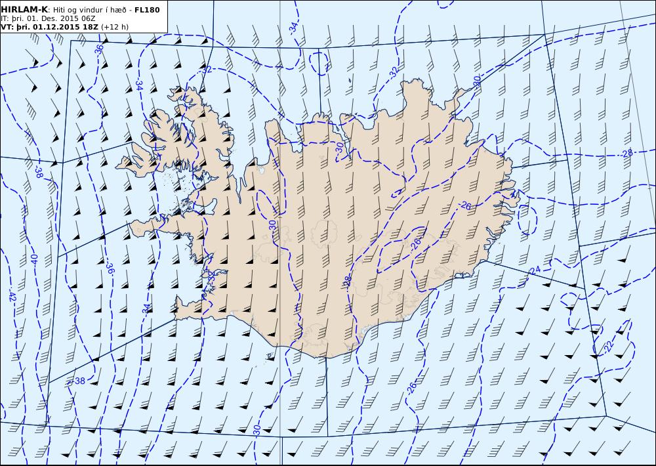The height and width of the screenshot is (466, 656).
Task: Click the 42 isotherm contour label
Action: pyautogui.click(x=12, y=297)
